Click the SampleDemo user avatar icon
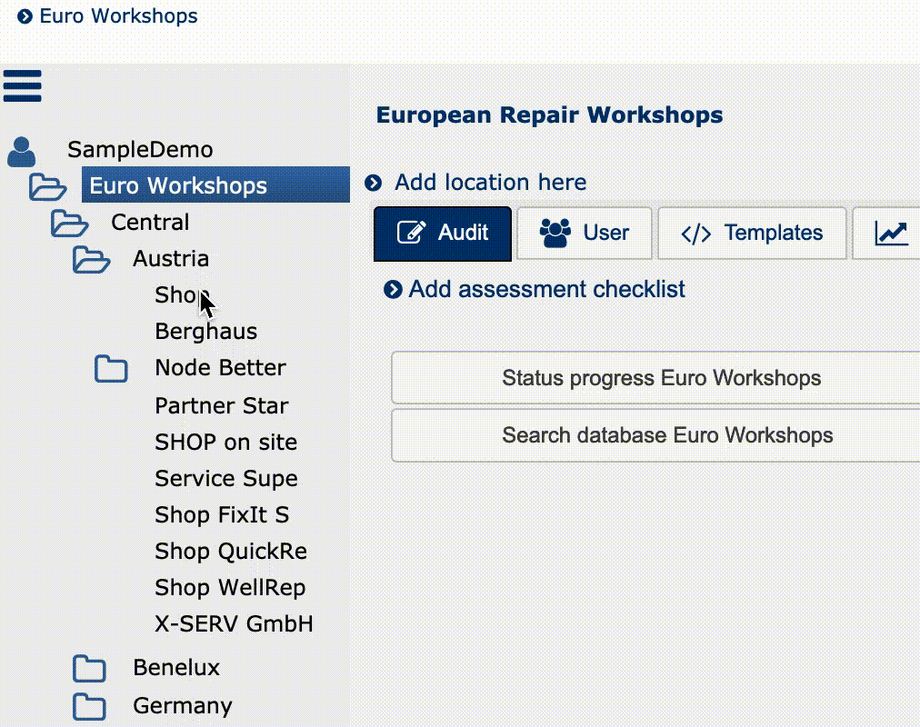Viewport: 920px width, 727px height. point(23,152)
